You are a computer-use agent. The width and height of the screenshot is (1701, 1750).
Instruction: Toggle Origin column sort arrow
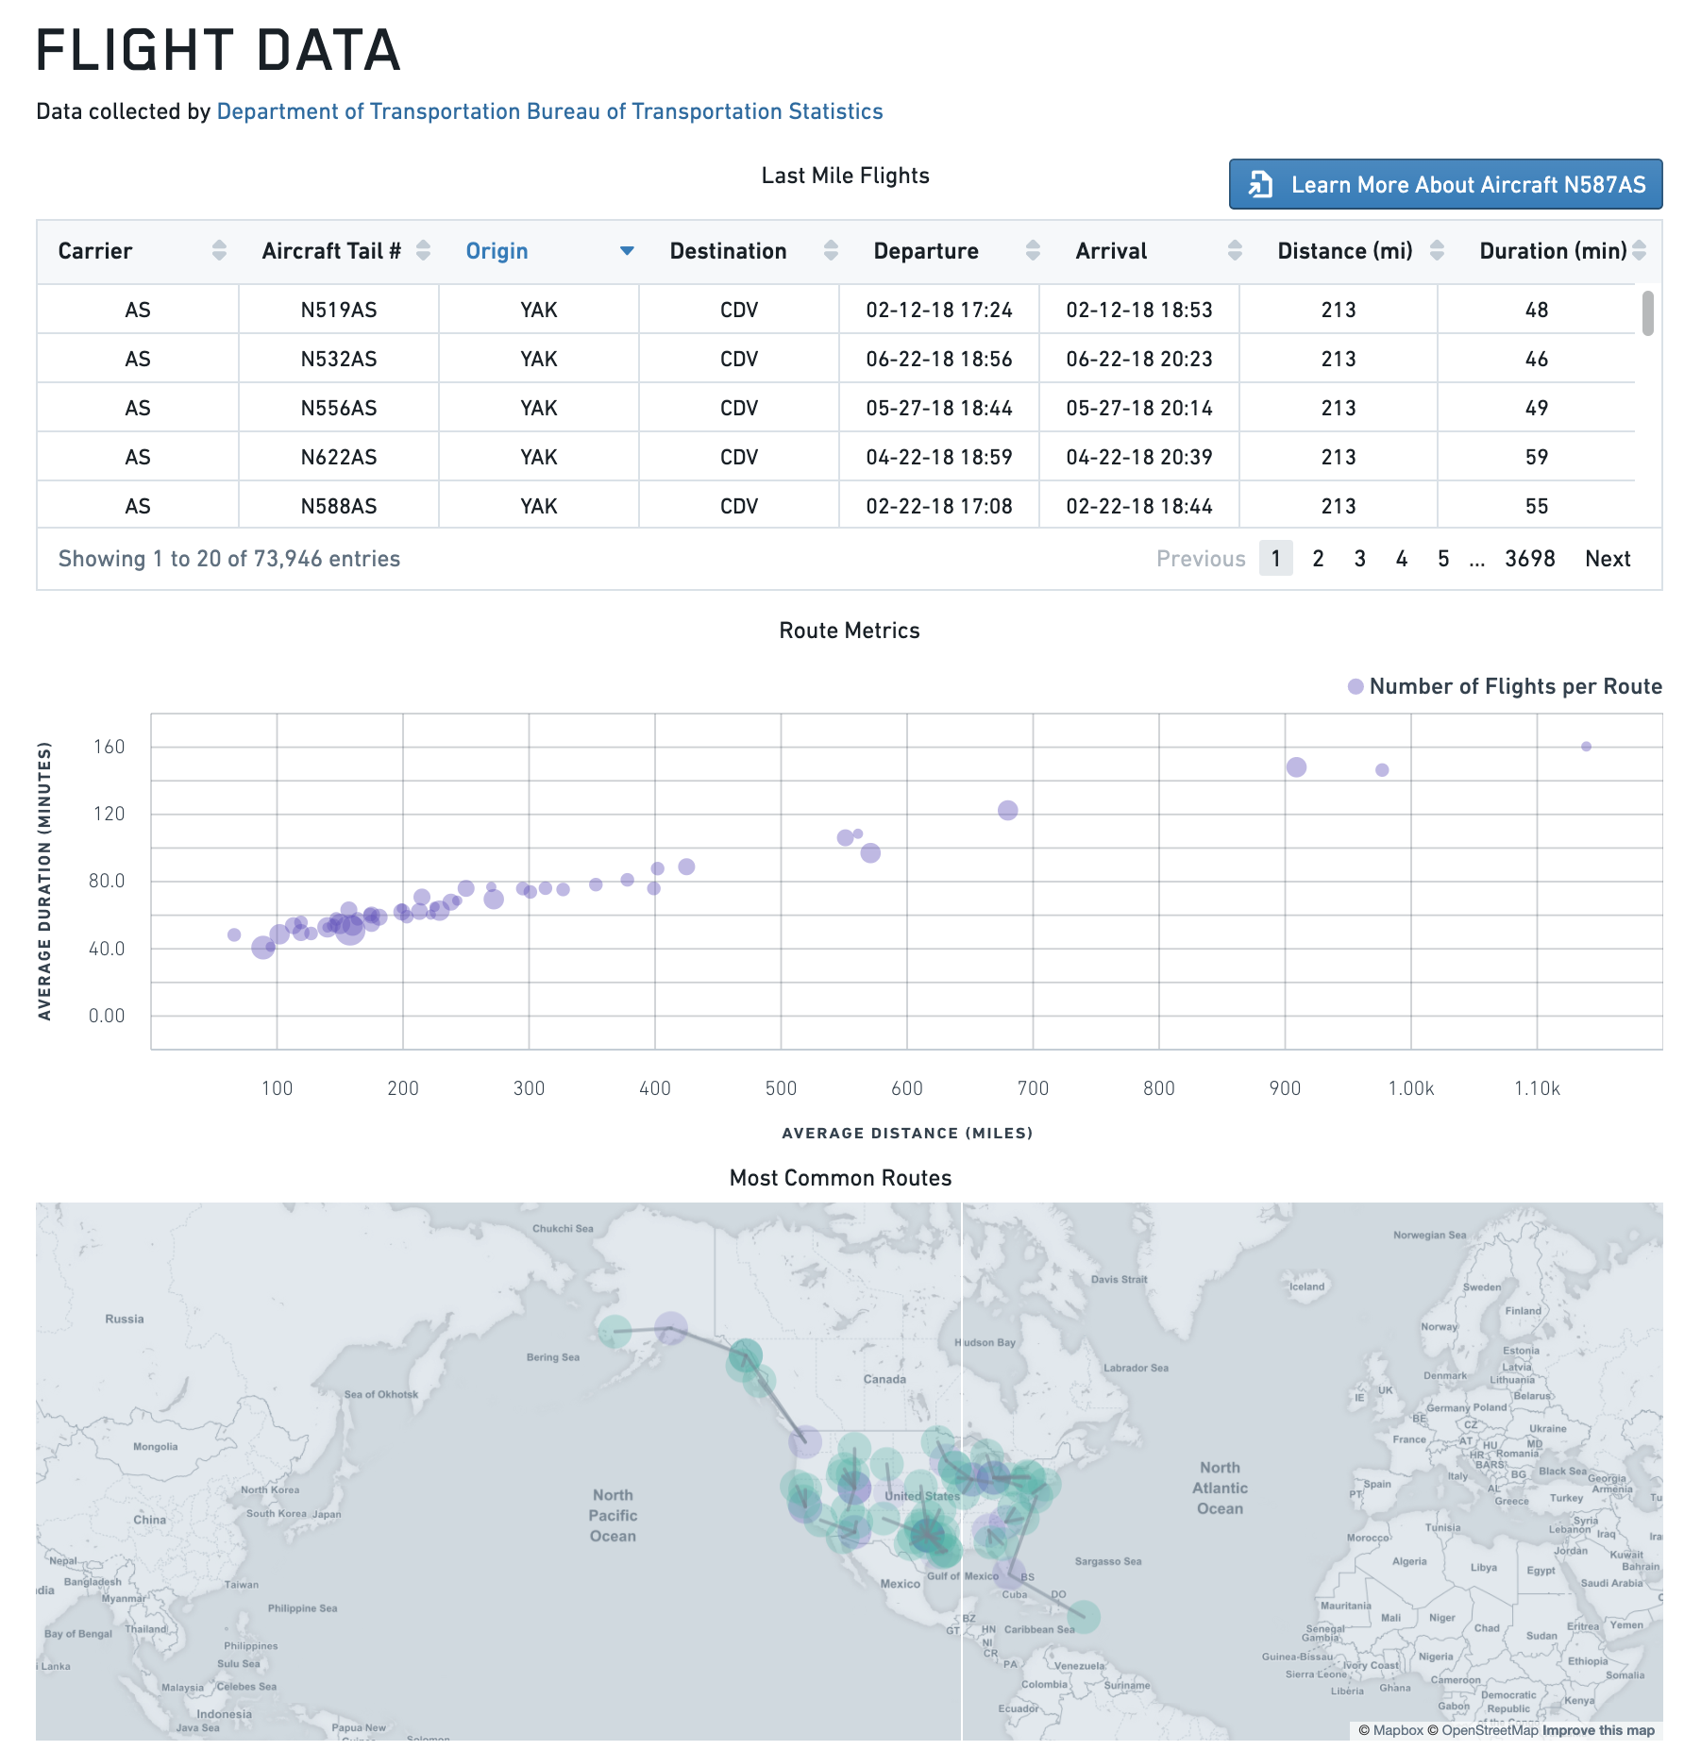627,251
